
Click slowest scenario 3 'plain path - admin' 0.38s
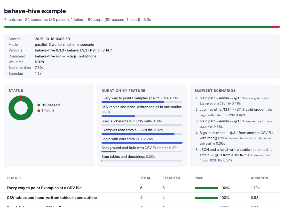click(x=236, y=124)
